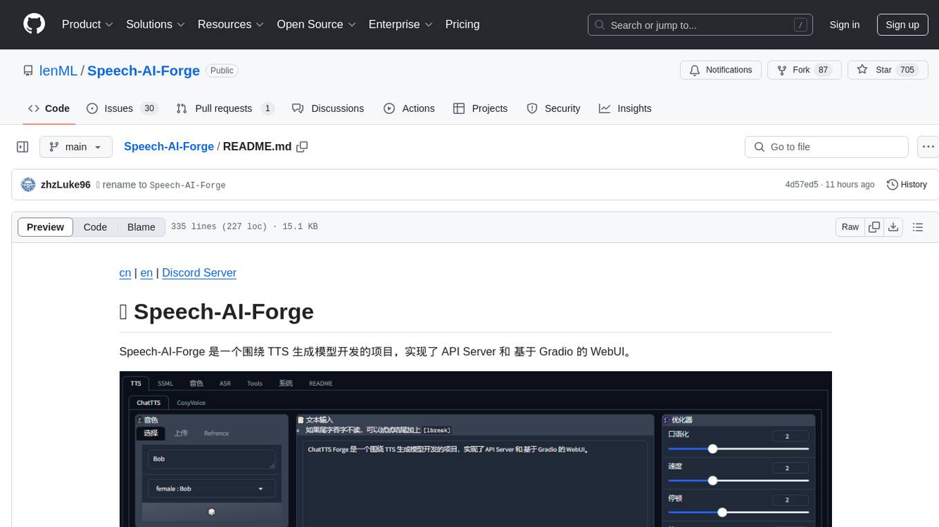939x527 pixels.
Task: Sign in to GitHub
Action: (844, 25)
